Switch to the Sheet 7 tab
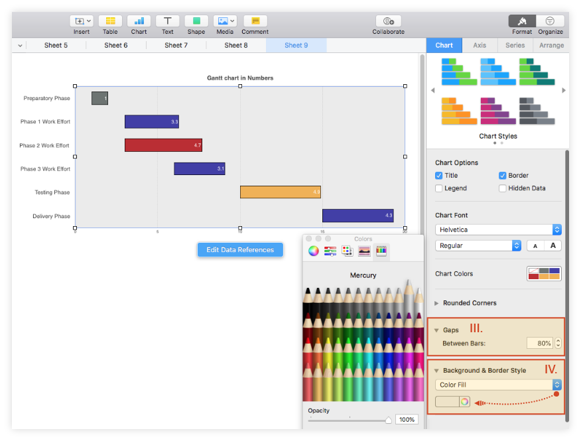The width and height of the screenshot is (581, 441). 176,45
